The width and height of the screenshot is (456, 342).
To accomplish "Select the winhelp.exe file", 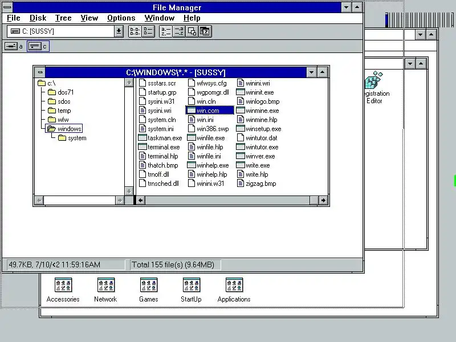I will click(x=208, y=165).
